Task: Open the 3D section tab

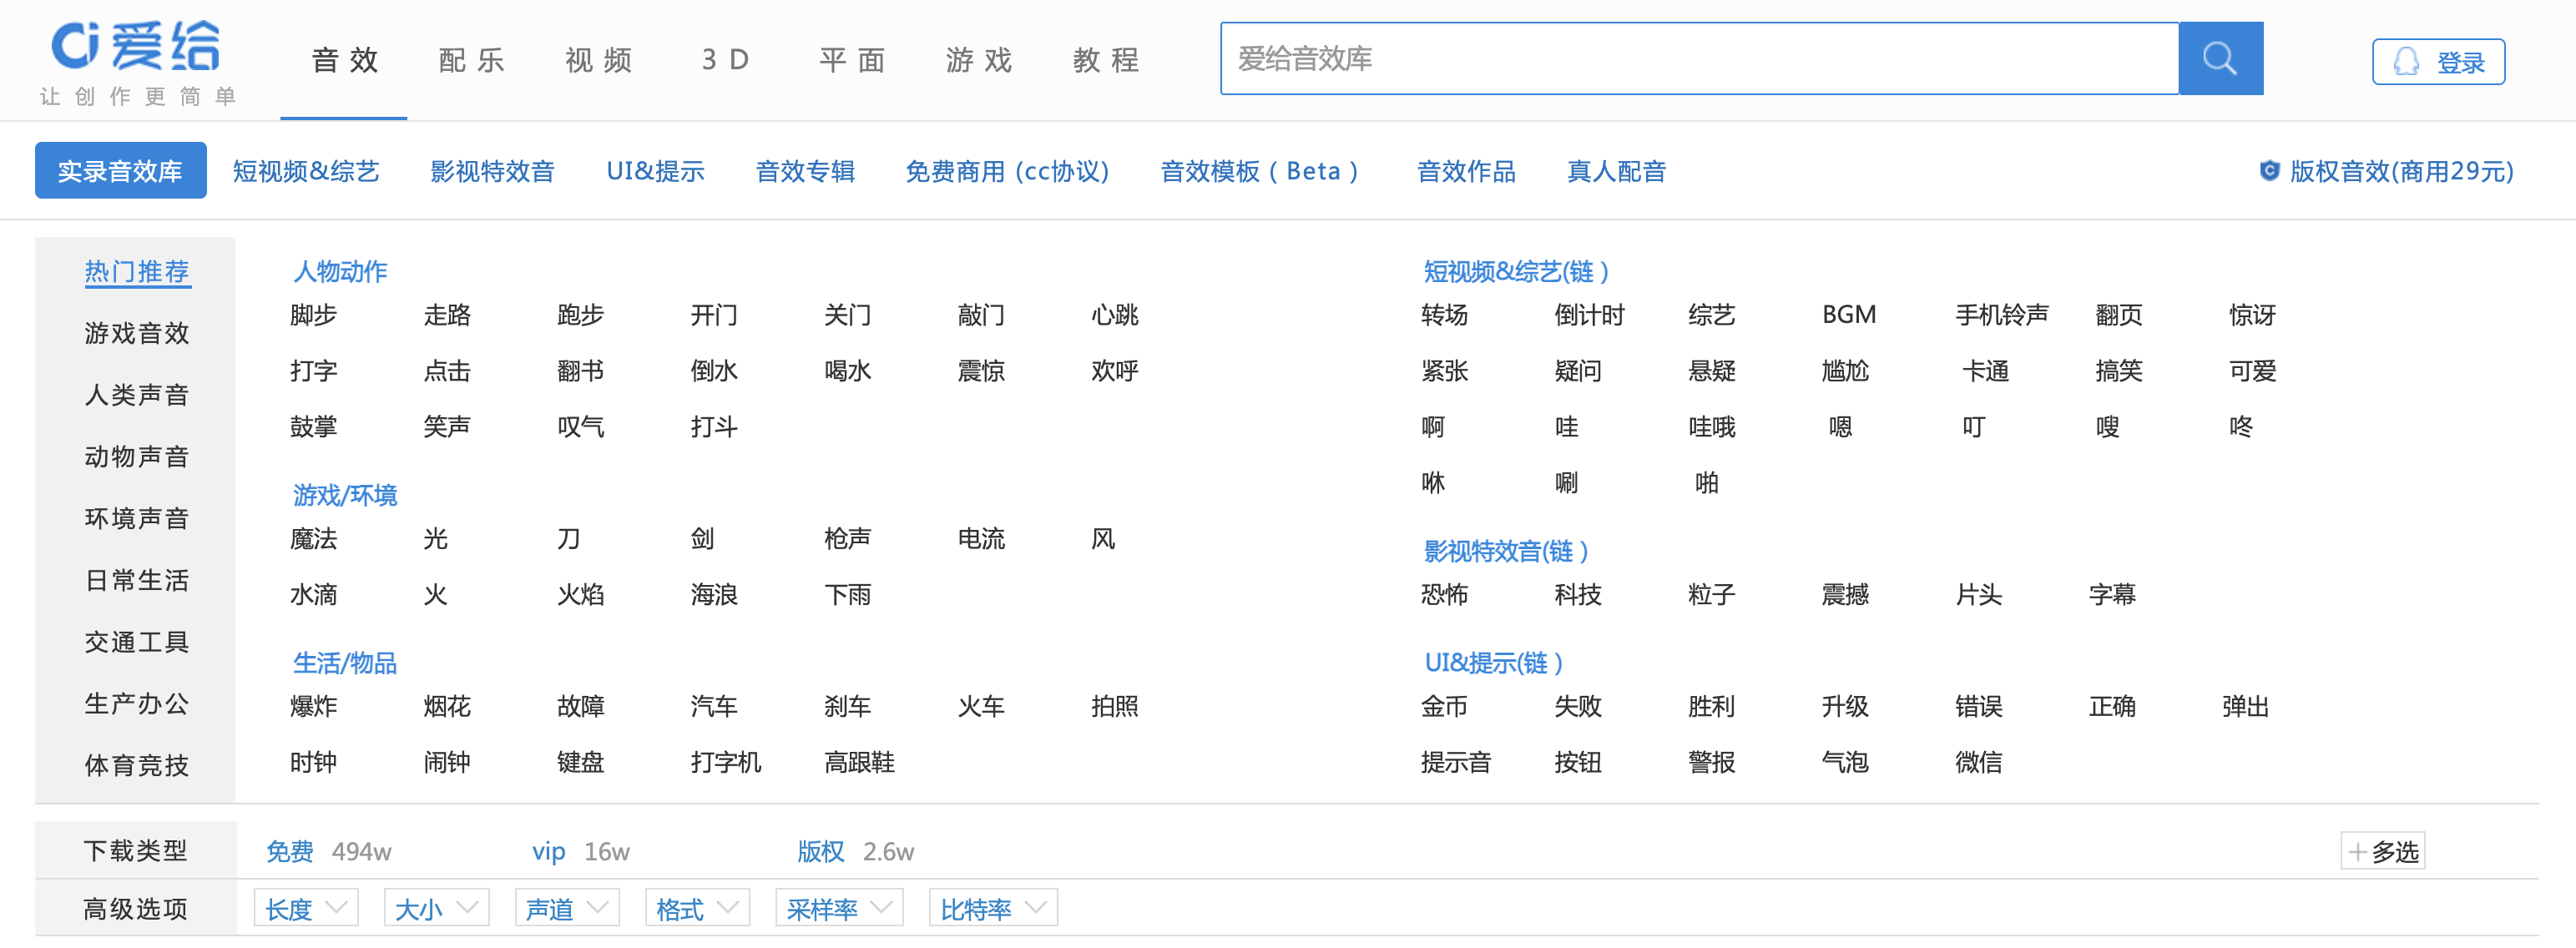Action: click(x=725, y=60)
